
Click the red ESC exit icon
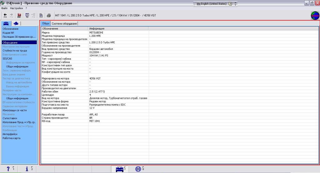pyautogui.click(x=19, y=16)
